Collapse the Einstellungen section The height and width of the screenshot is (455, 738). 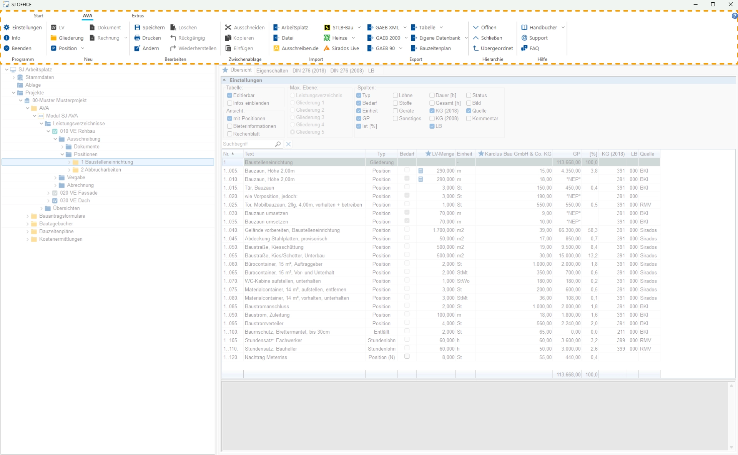pos(224,80)
